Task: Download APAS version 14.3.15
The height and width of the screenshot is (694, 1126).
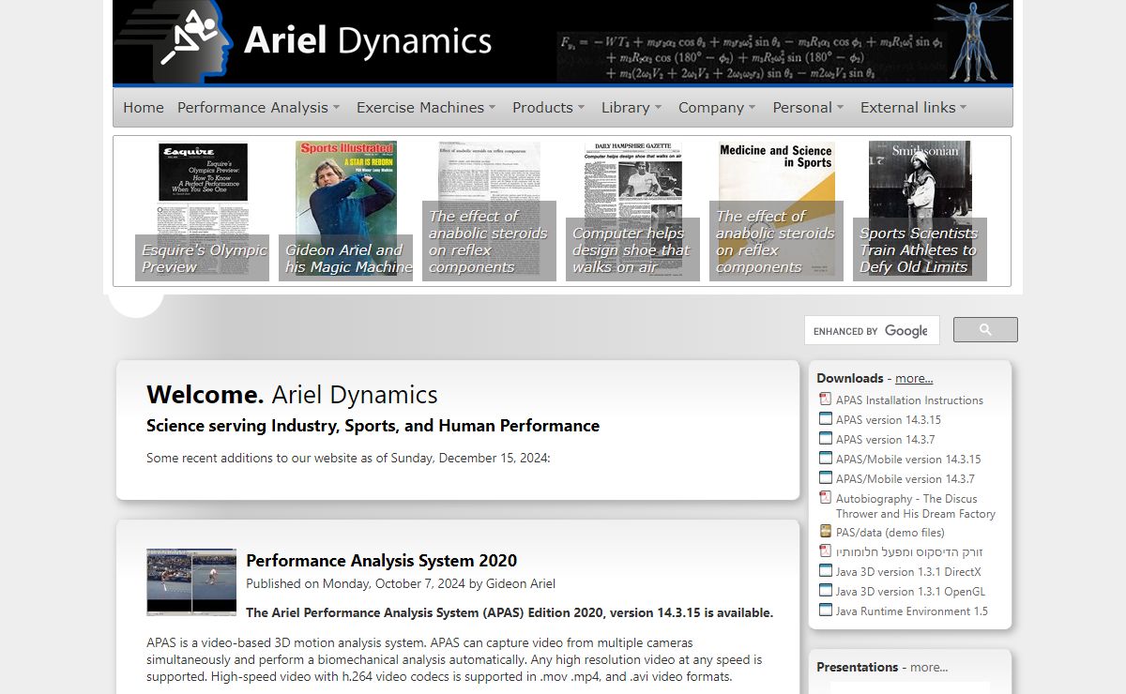Action: click(889, 420)
